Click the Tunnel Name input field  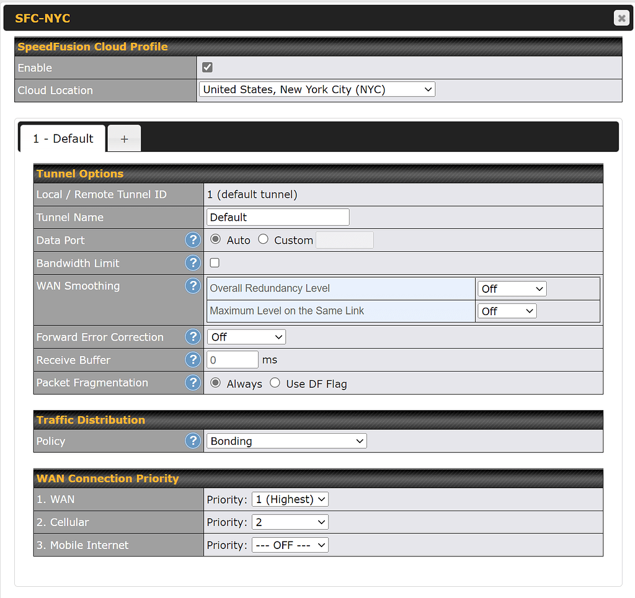click(x=277, y=216)
